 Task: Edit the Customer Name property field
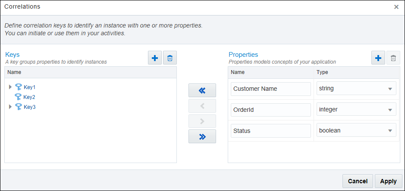(x=270, y=89)
